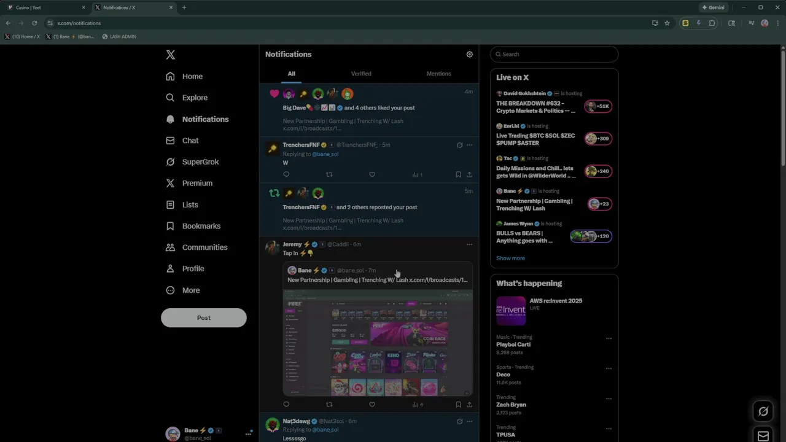Viewport: 786px width, 442px height.
Task: Like TrenchersFNF's W reply
Action: (x=372, y=174)
